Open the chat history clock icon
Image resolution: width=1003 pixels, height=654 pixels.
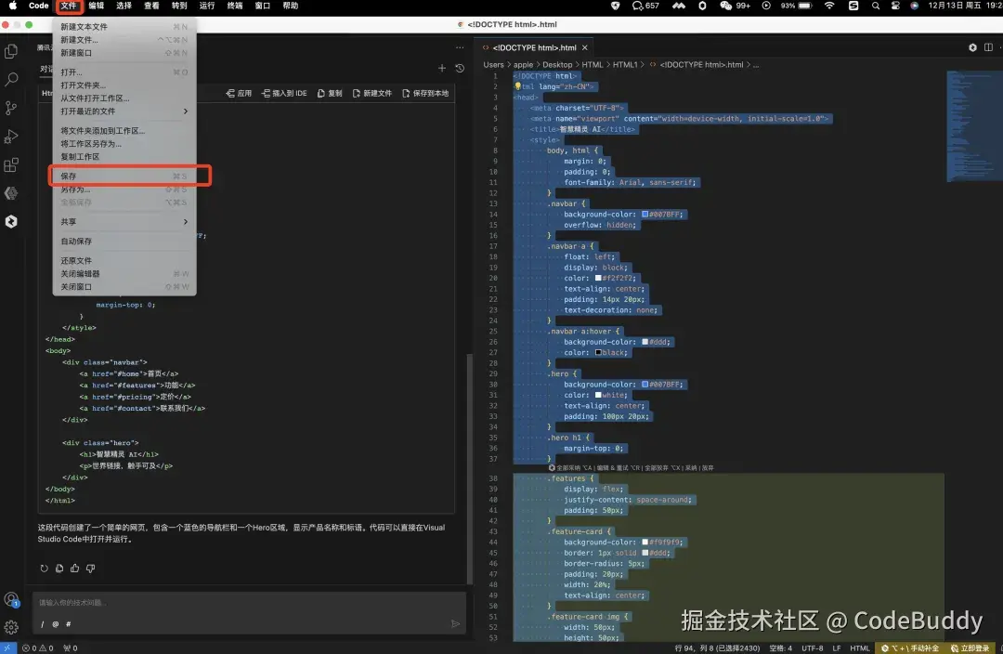tap(460, 68)
